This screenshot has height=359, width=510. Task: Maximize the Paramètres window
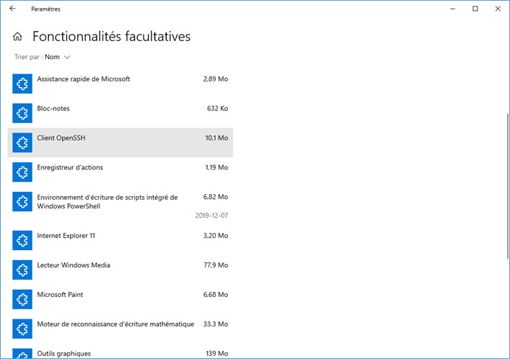coord(475,9)
